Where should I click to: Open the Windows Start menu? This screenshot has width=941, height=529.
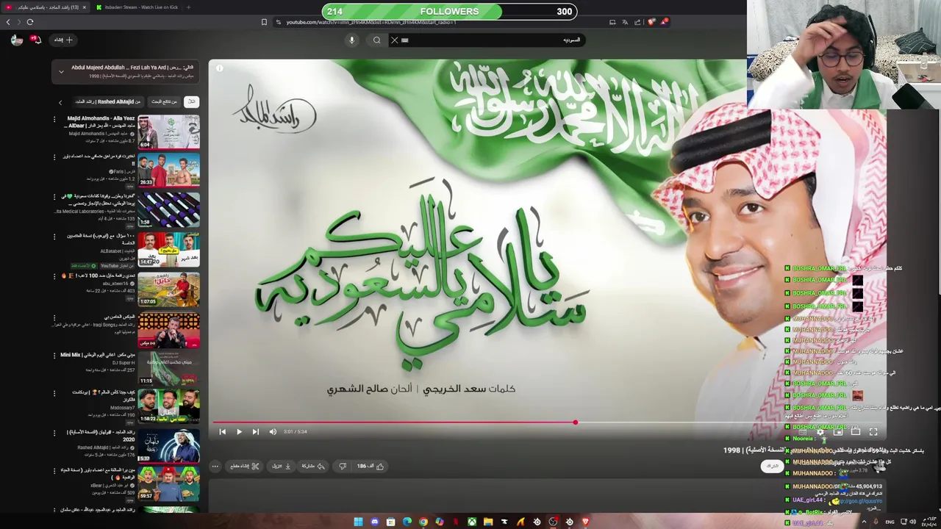point(358,522)
